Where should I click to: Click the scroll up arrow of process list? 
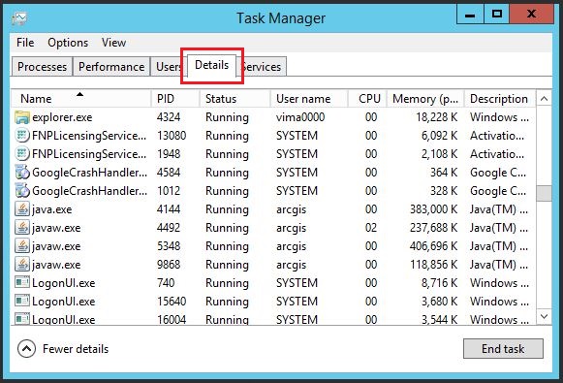click(544, 99)
